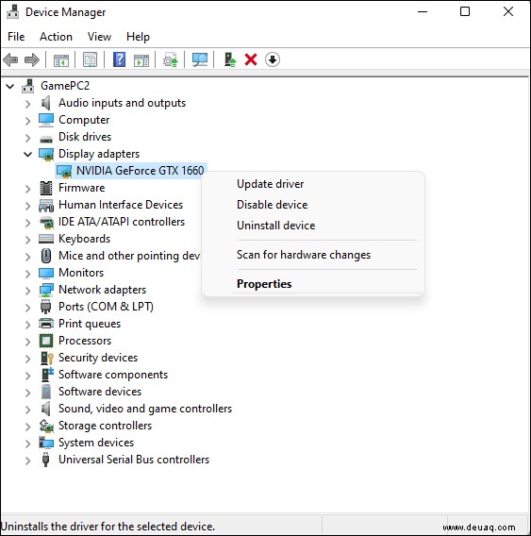Expand the Network adapters chevron

point(27,291)
